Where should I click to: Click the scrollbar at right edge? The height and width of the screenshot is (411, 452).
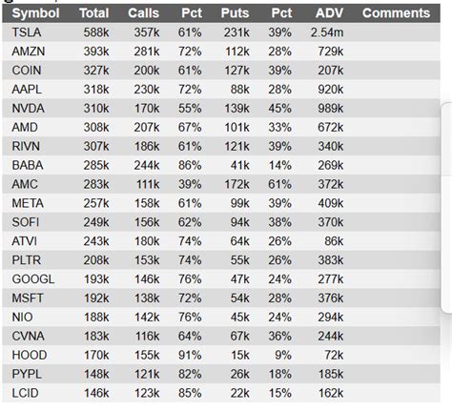tap(447, 208)
